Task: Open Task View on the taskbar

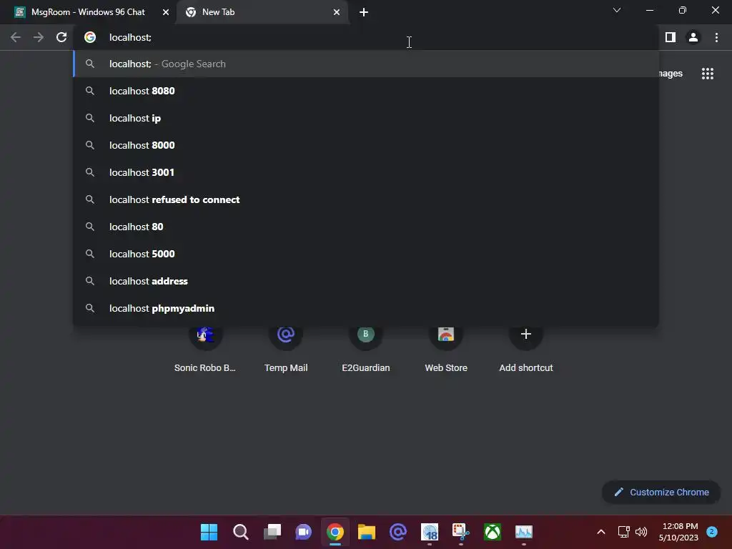Action: click(272, 532)
